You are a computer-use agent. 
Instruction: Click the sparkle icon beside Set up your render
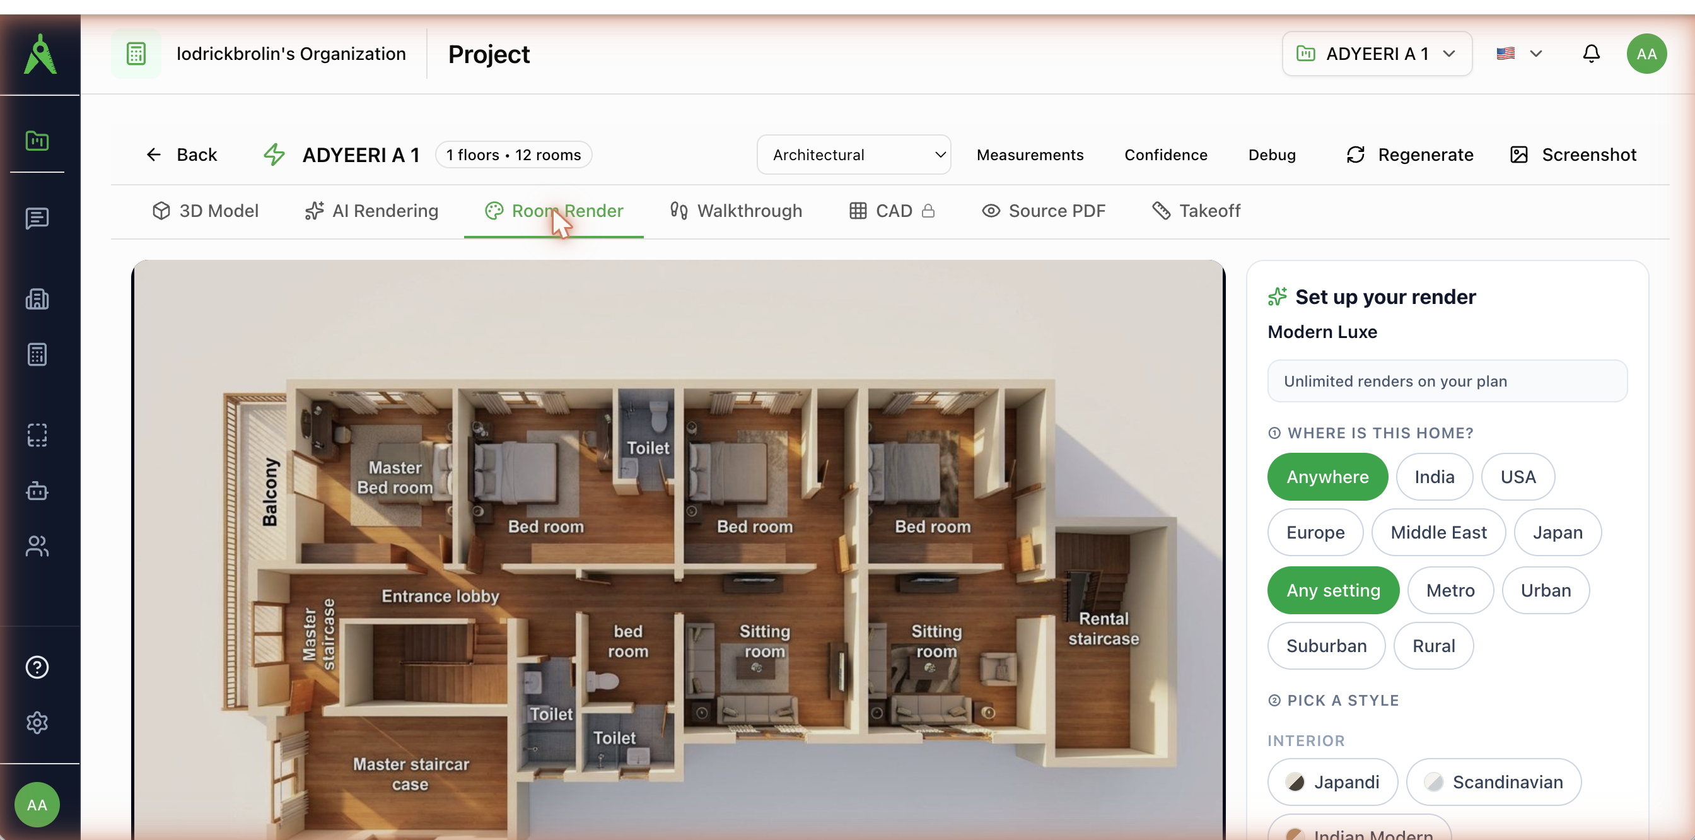(1277, 296)
